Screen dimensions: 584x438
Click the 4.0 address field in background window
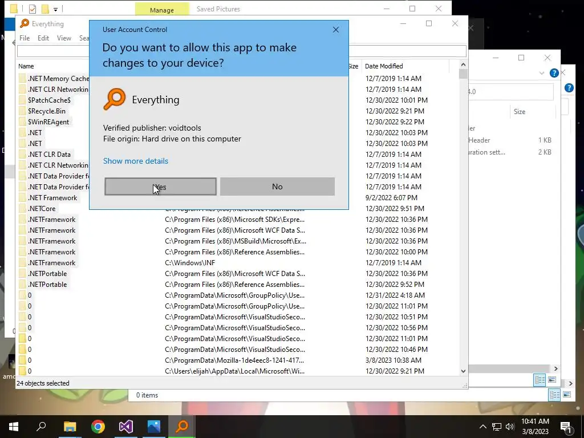point(511,92)
